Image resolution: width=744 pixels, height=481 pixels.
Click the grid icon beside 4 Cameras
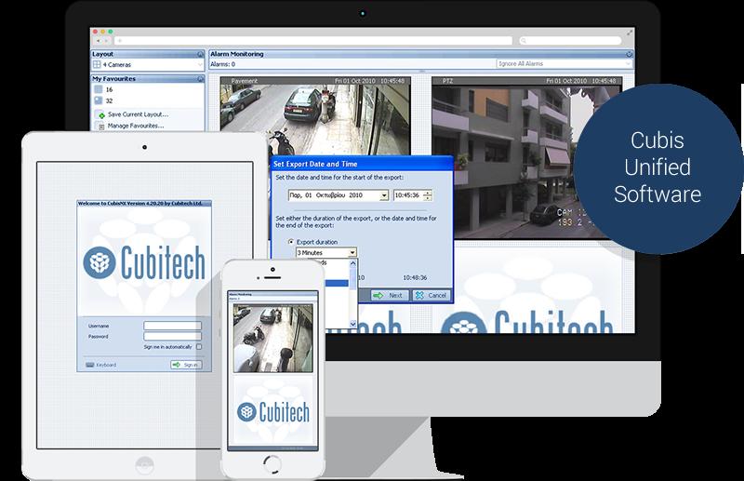coord(97,64)
